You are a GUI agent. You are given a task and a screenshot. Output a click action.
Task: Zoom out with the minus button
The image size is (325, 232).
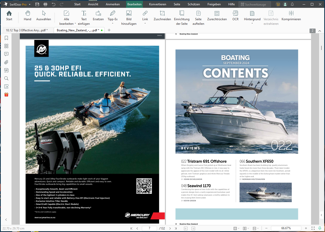(266, 228)
